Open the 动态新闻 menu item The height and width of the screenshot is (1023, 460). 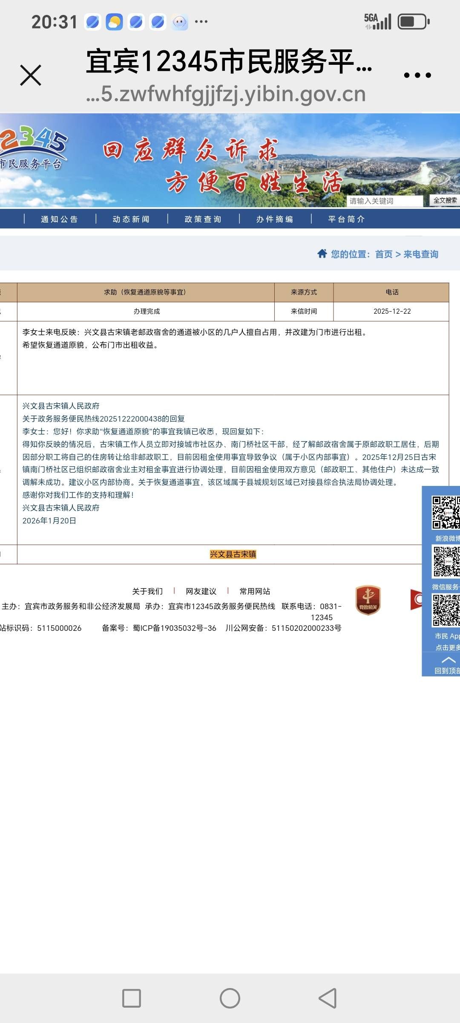131,219
